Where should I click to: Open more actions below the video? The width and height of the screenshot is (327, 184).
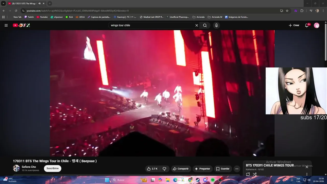tap(237, 169)
